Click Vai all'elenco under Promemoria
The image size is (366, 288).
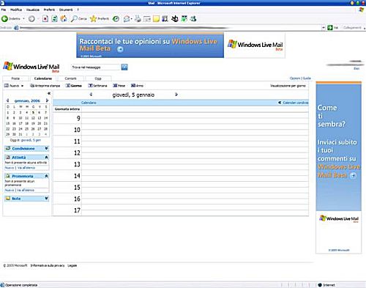click(26, 190)
